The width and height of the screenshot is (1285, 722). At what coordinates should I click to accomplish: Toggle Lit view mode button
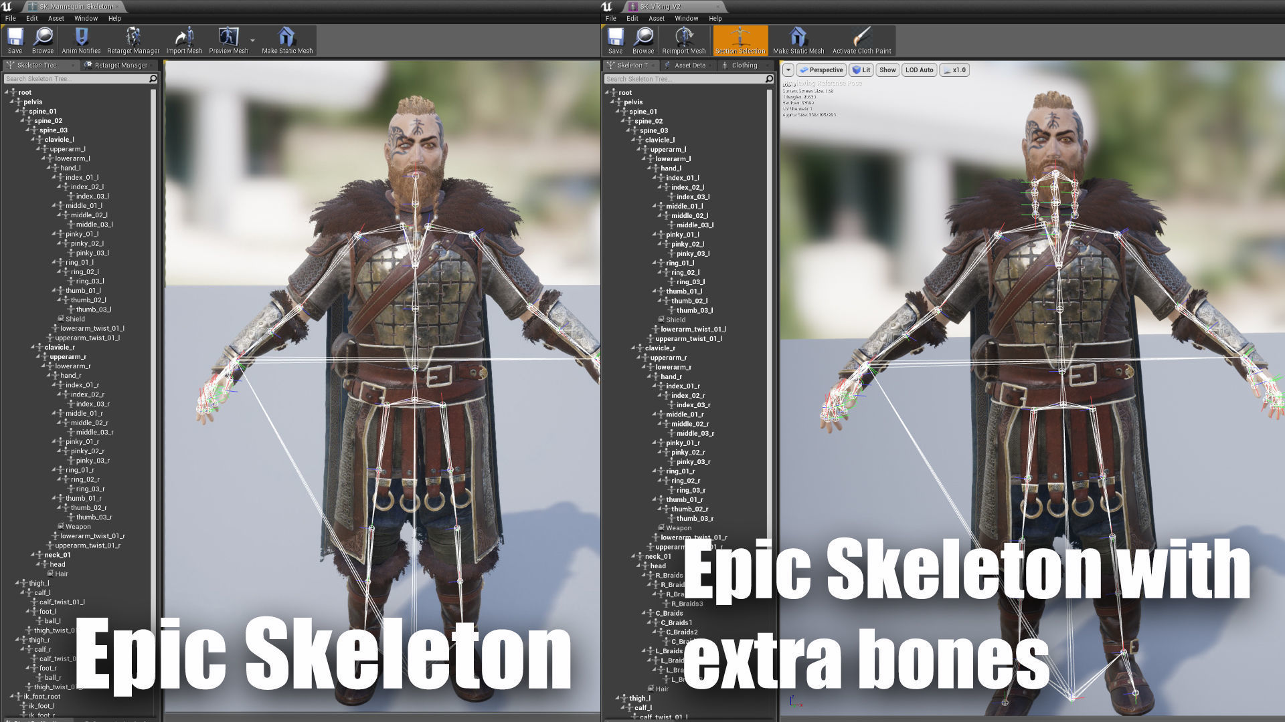tap(861, 70)
